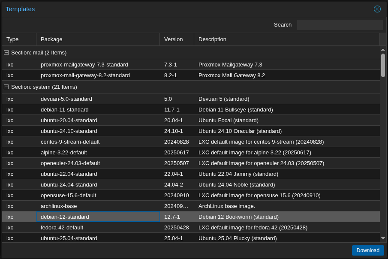
Task: Click the scrollbar up arrow of the template list
Action: [383, 50]
